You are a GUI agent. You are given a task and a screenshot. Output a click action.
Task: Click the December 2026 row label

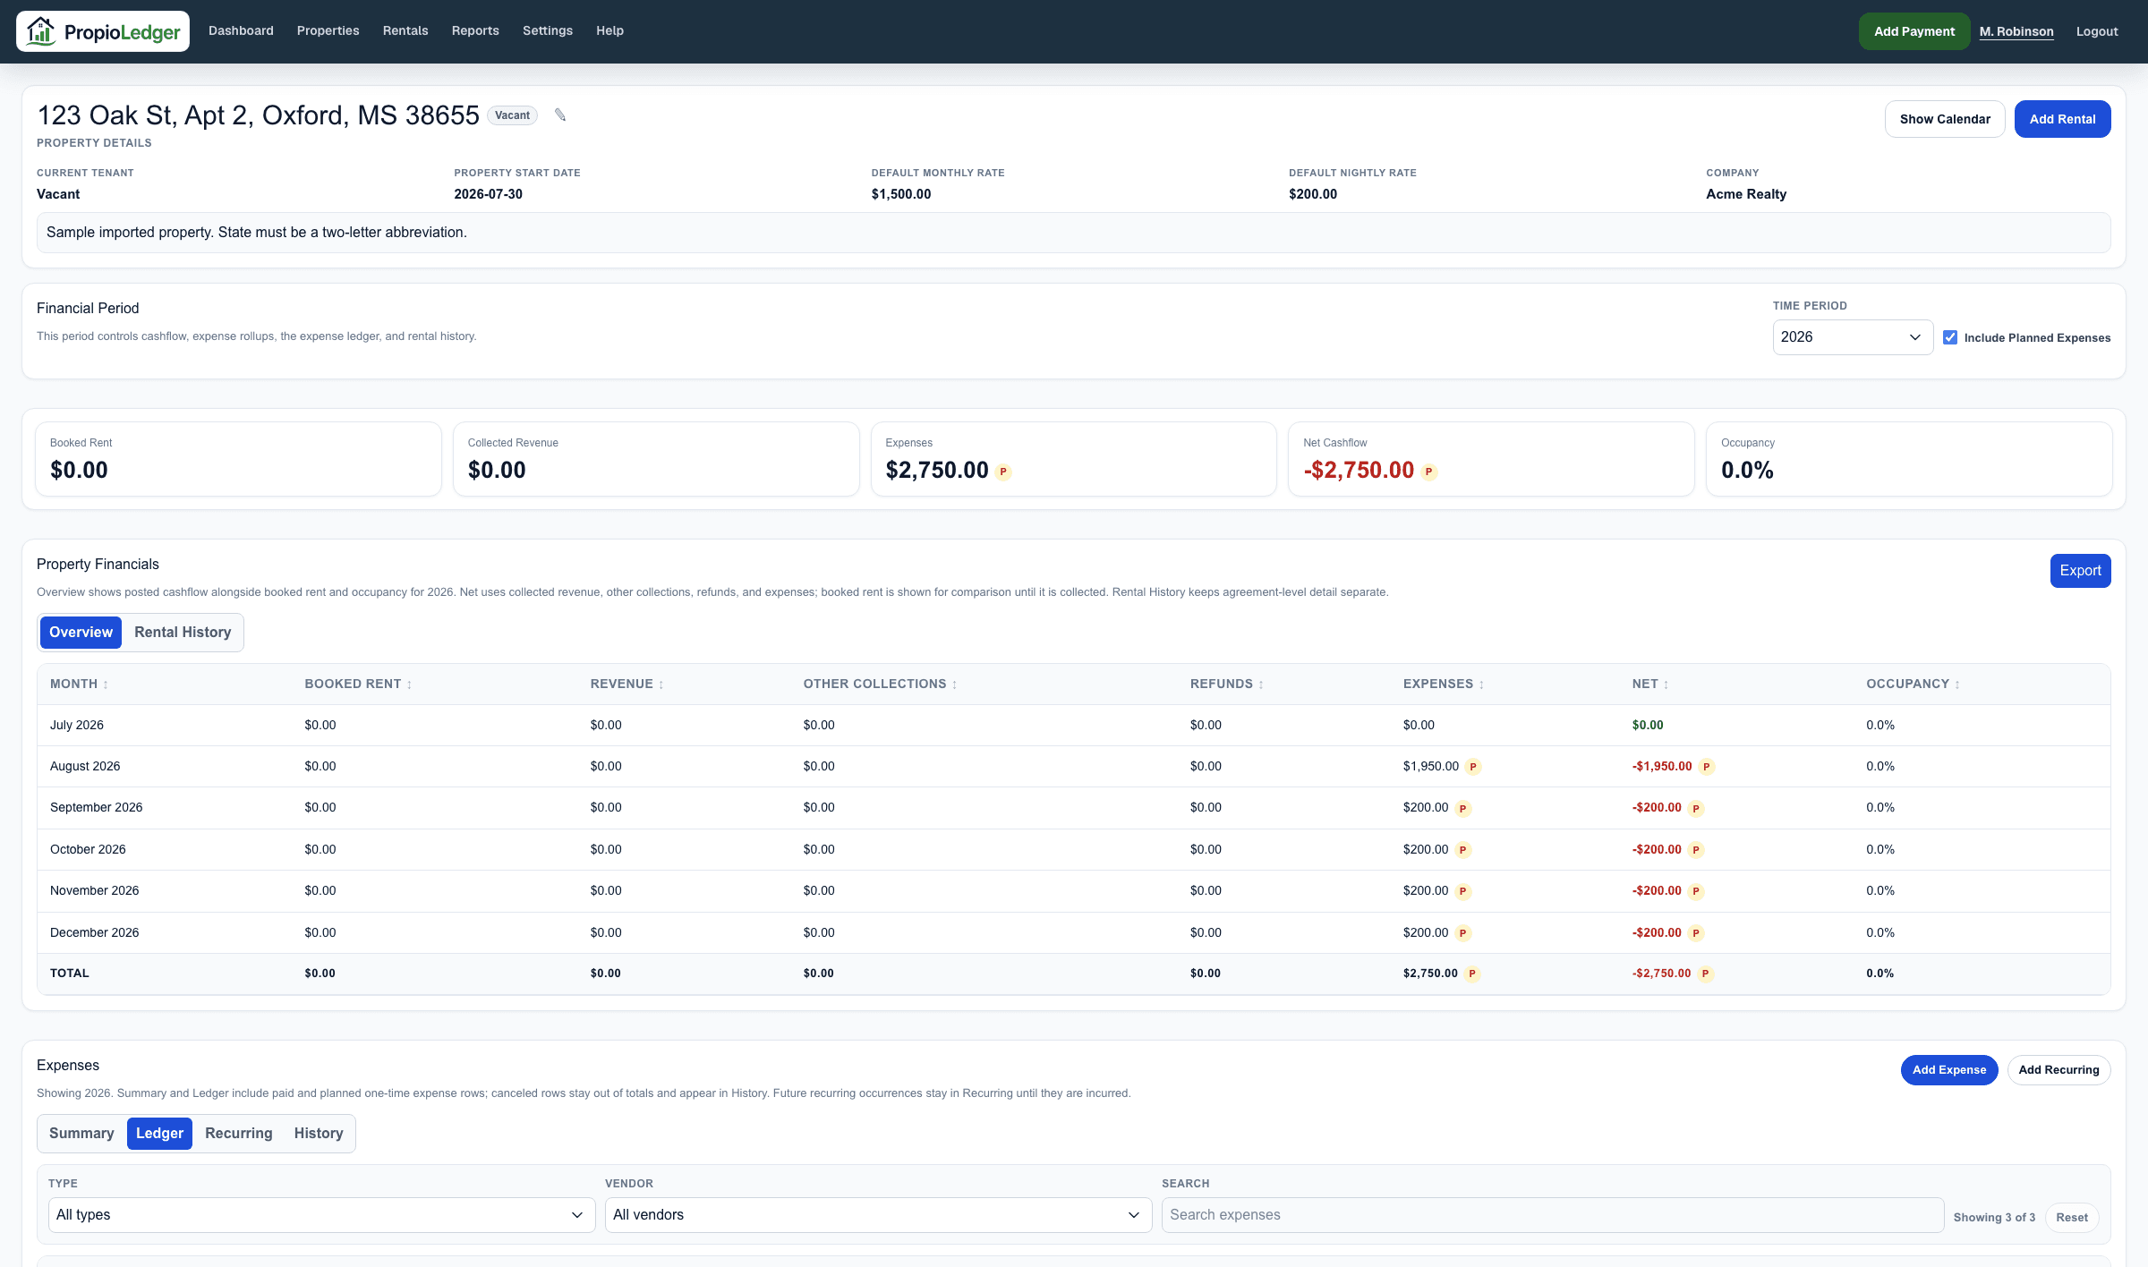[x=94, y=933]
